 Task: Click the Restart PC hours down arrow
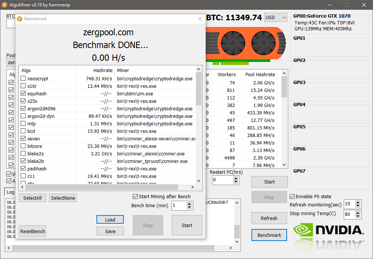click(236, 182)
